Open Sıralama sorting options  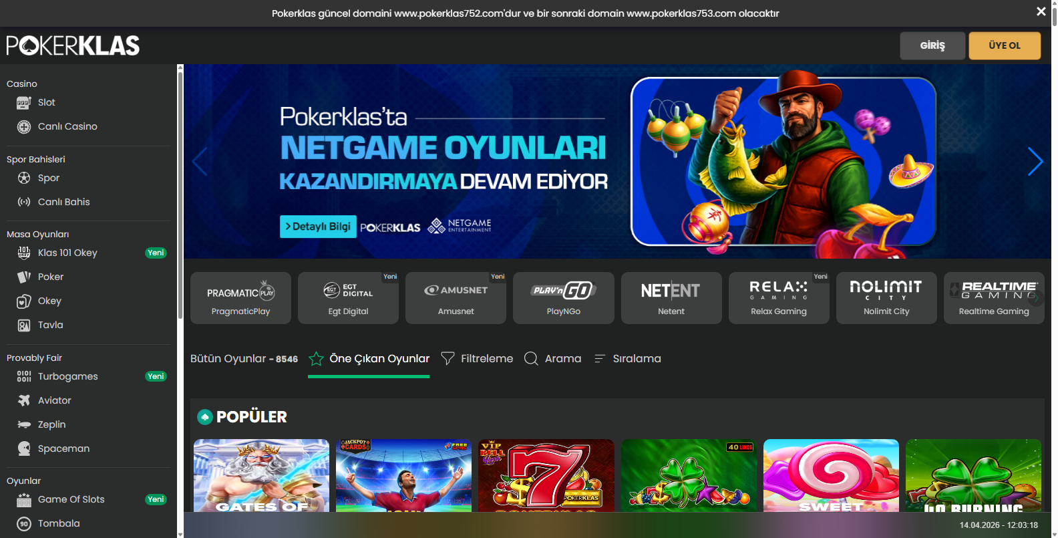(x=627, y=359)
